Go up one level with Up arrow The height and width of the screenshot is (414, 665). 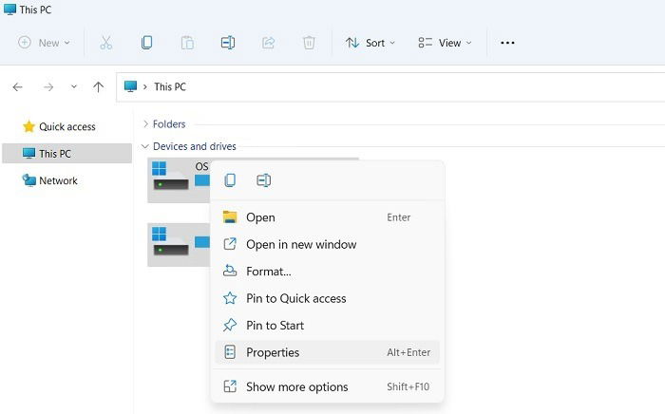(99, 87)
